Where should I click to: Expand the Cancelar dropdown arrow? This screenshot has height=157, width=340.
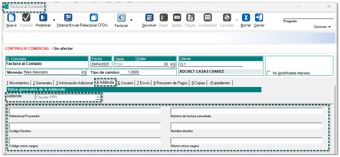coord(237,20)
